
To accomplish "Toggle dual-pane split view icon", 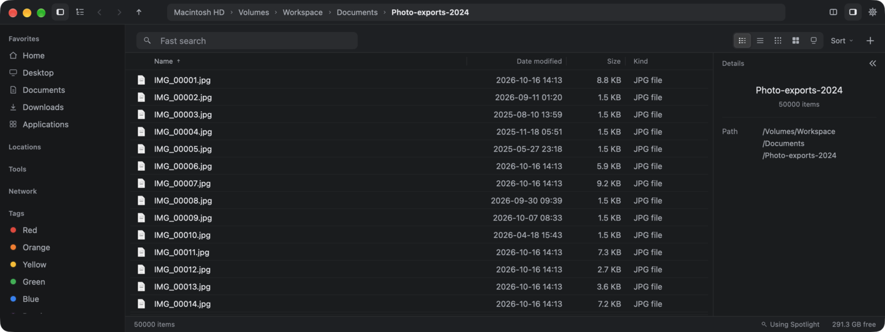I will click(833, 12).
